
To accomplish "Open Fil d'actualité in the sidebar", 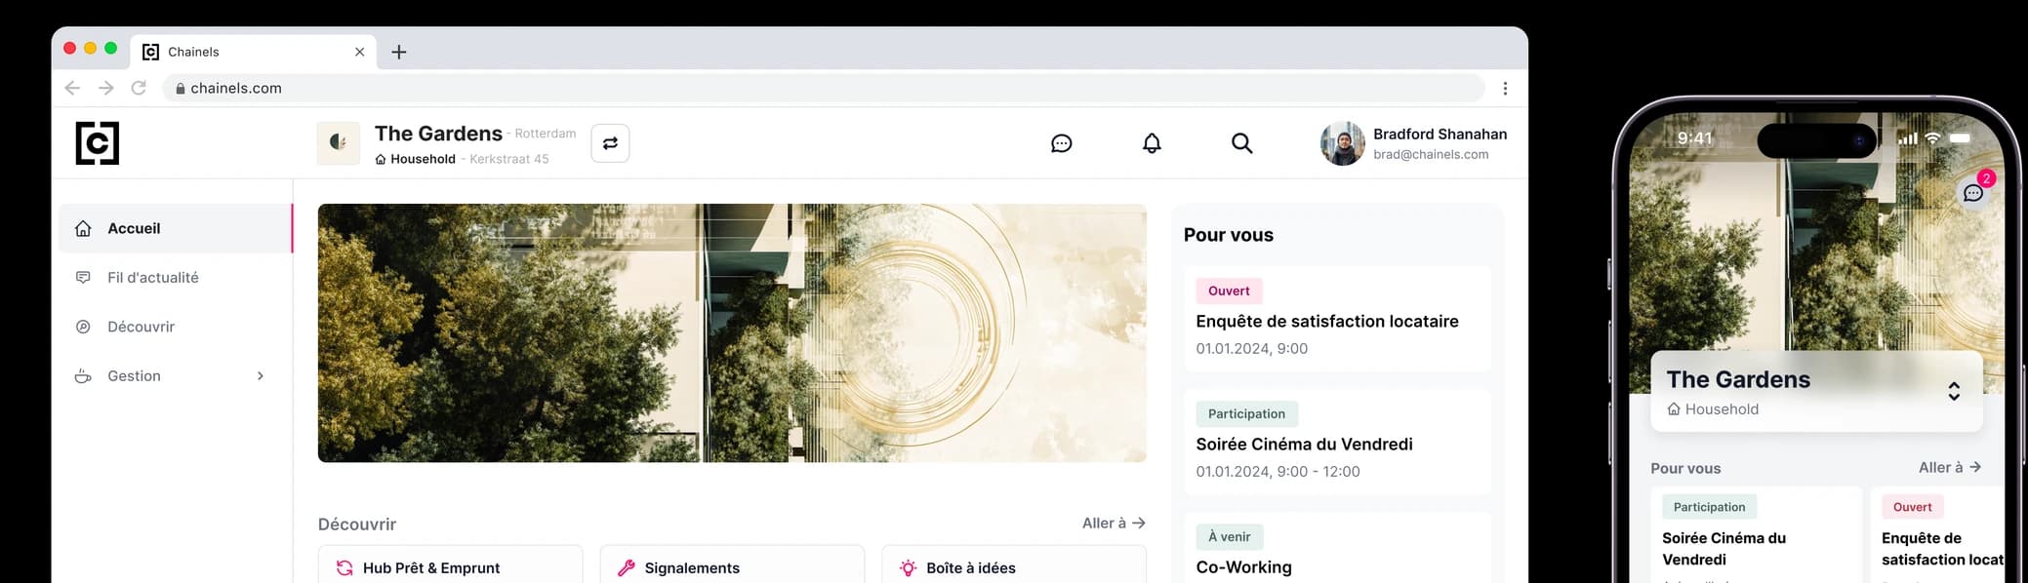I will pos(176,278).
